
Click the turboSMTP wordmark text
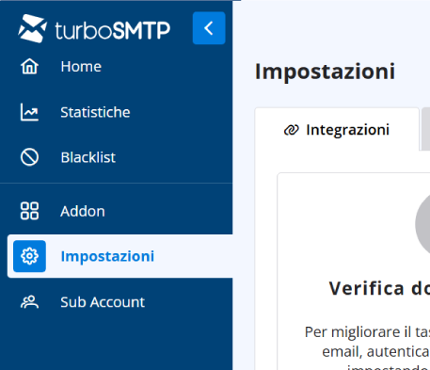[x=113, y=30]
